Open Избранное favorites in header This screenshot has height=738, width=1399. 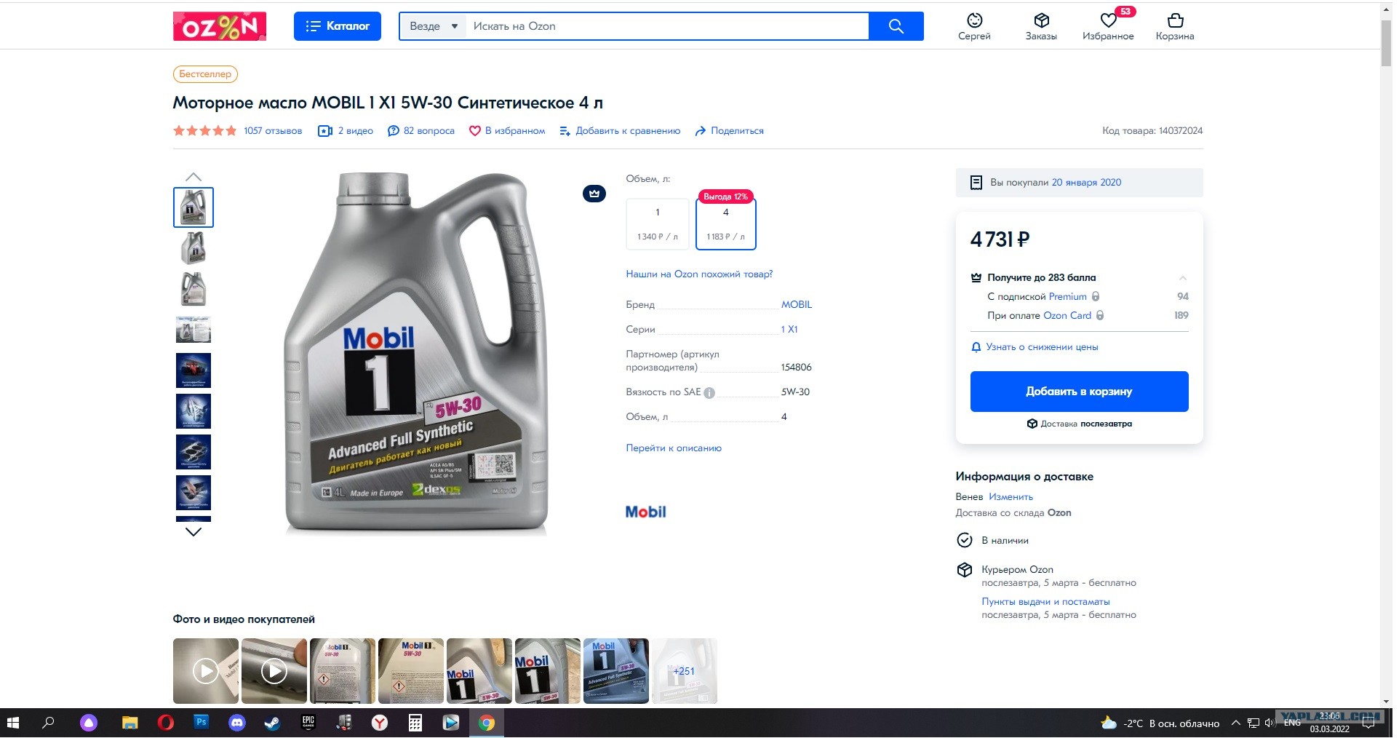1108,26
